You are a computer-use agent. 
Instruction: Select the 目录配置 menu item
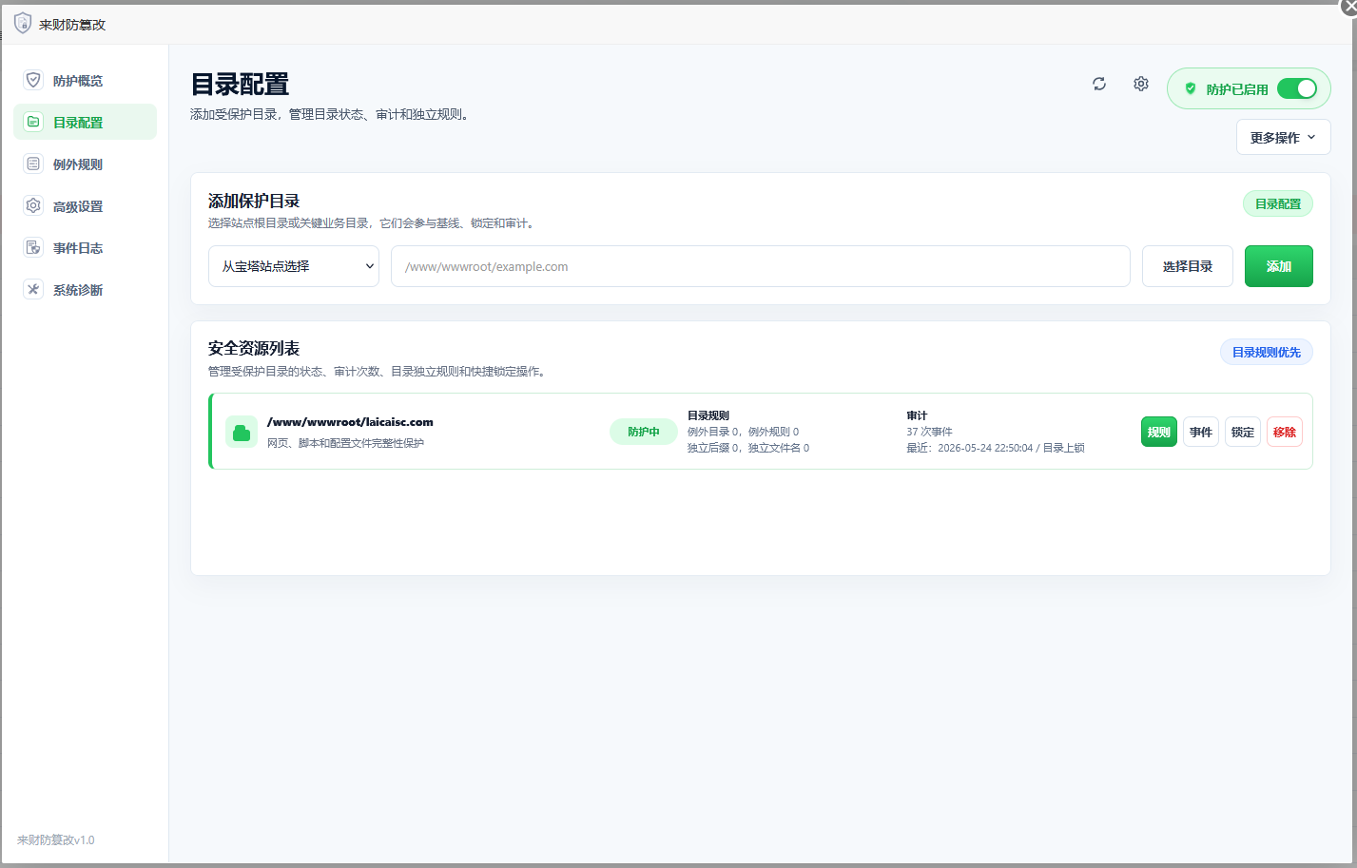point(85,122)
